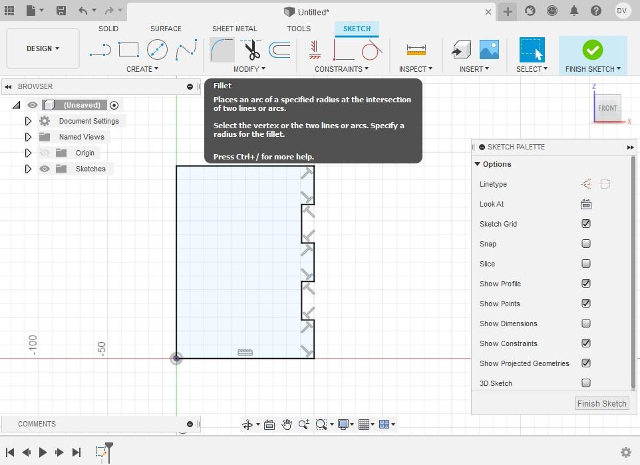Enable the Snap checkbox
Screen dimensions: 640x465
pyautogui.click(x=585, y=243)
